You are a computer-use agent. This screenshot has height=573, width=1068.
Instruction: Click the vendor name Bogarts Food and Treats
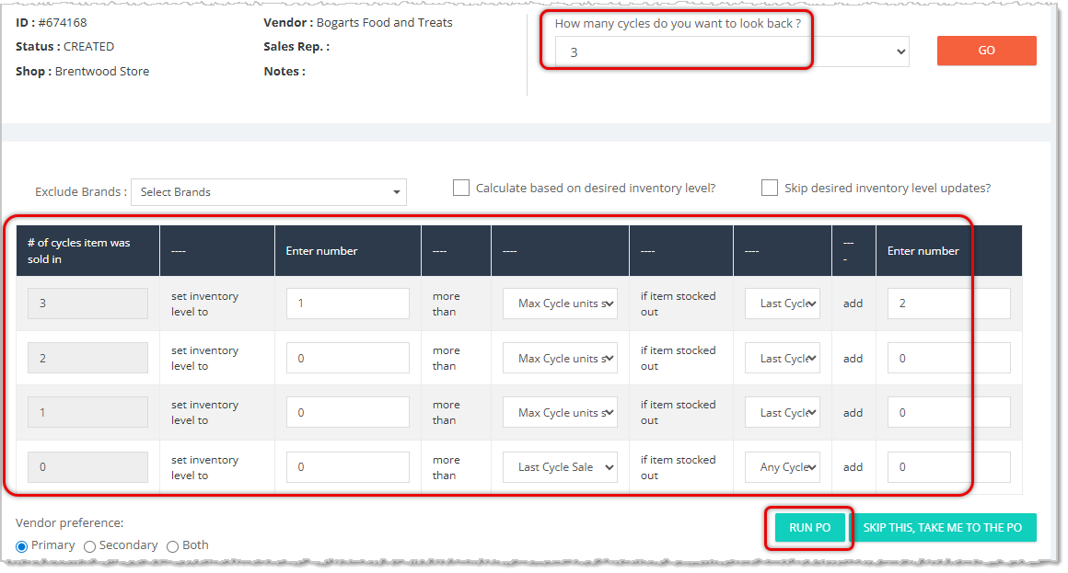384,22
